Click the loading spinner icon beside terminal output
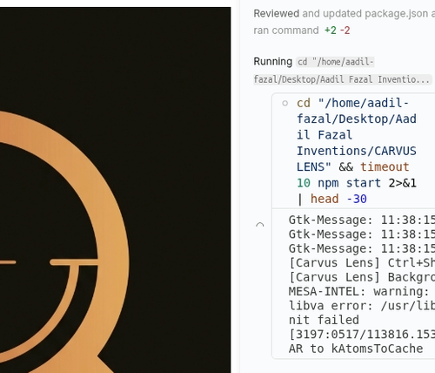The image size is (435, 373). pyautogui.click(x=260, y=225)
